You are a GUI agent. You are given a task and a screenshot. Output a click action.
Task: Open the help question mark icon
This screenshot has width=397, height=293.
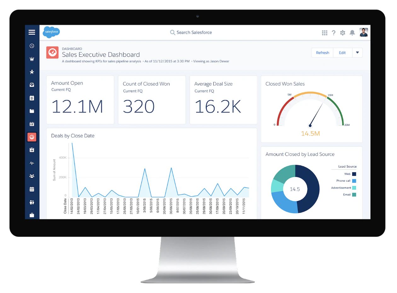click(x=334, y=32)
